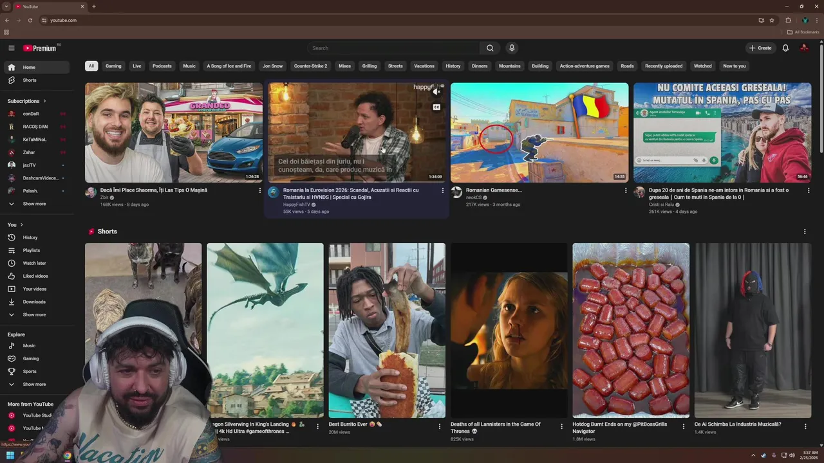Open the conDaR subscription channel
The image size is (824, 463).
pos(37,114)
